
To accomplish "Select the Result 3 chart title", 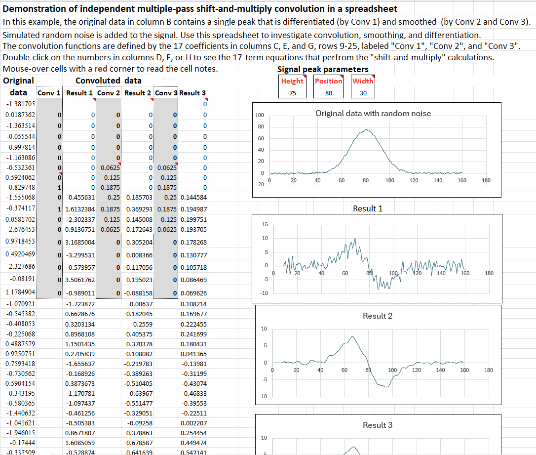I will tap(377, 425).
